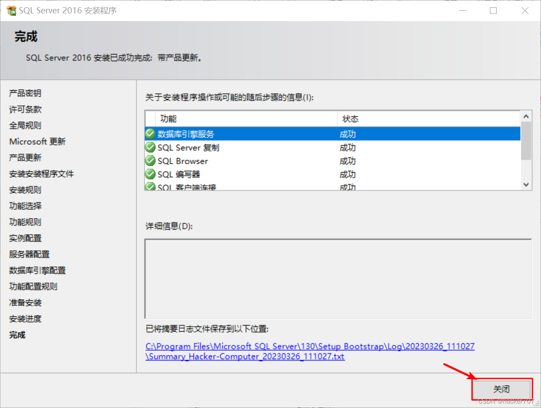Viewport: 541px width, 408px height.
Task: Open the summary log file link
Action: tap(310, 351)
